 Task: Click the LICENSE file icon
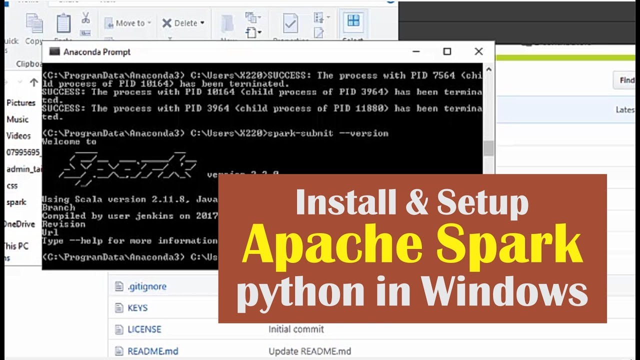tap(118, 329)
